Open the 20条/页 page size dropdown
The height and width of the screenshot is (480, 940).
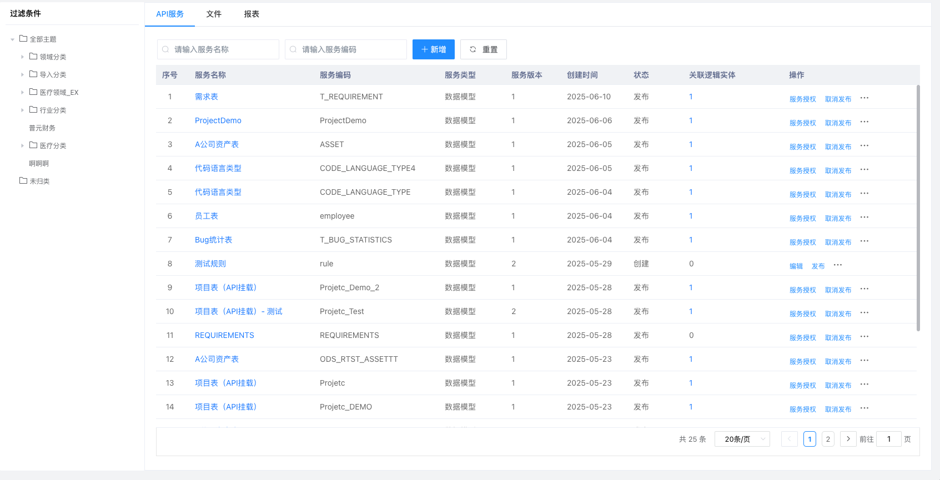pyautogui.click(x=742, y=439)
